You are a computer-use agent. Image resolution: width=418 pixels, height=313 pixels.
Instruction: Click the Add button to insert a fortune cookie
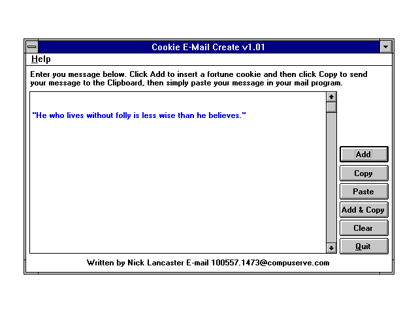tap(364, 155)
